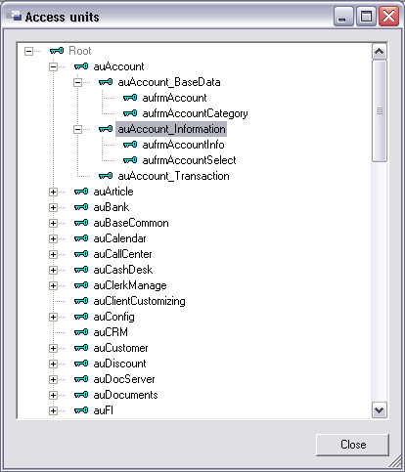Image resolution: width=405 pixels, height=472 pixels.
Task: Expand the auCalendar node
Action: click(53, 238)
